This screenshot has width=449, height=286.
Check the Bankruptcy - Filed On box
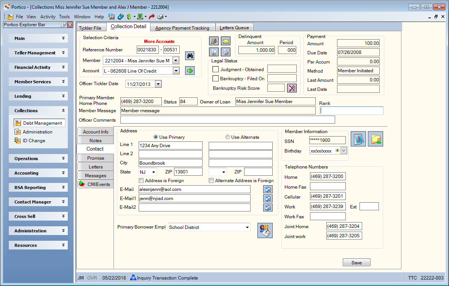pos(216,78)
